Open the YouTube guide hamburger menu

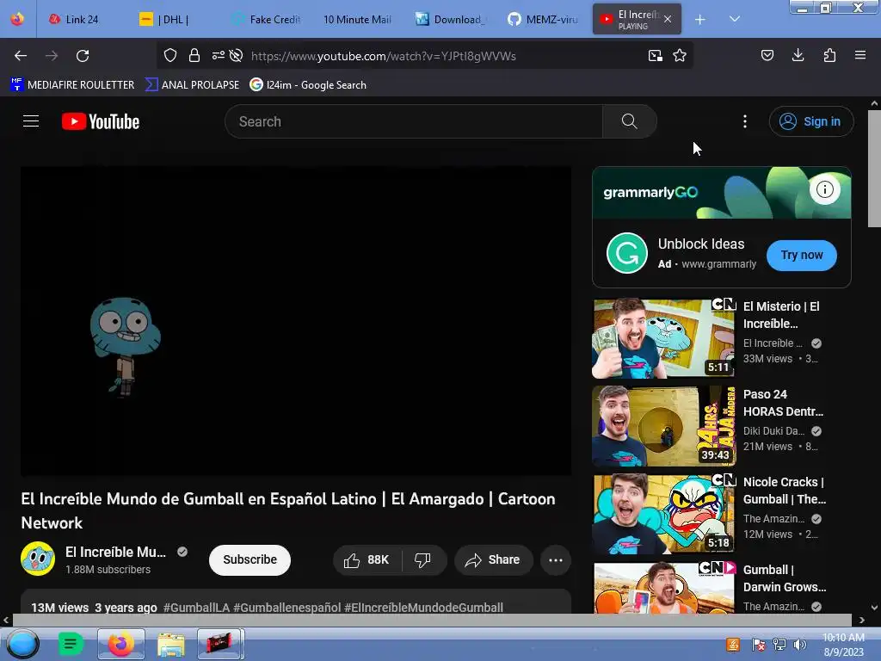pos(31,120)
